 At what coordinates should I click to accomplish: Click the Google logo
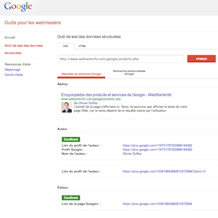18,7
